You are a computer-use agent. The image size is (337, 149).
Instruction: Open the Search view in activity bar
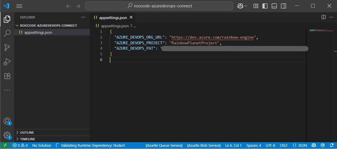click(x=7, y=33)
